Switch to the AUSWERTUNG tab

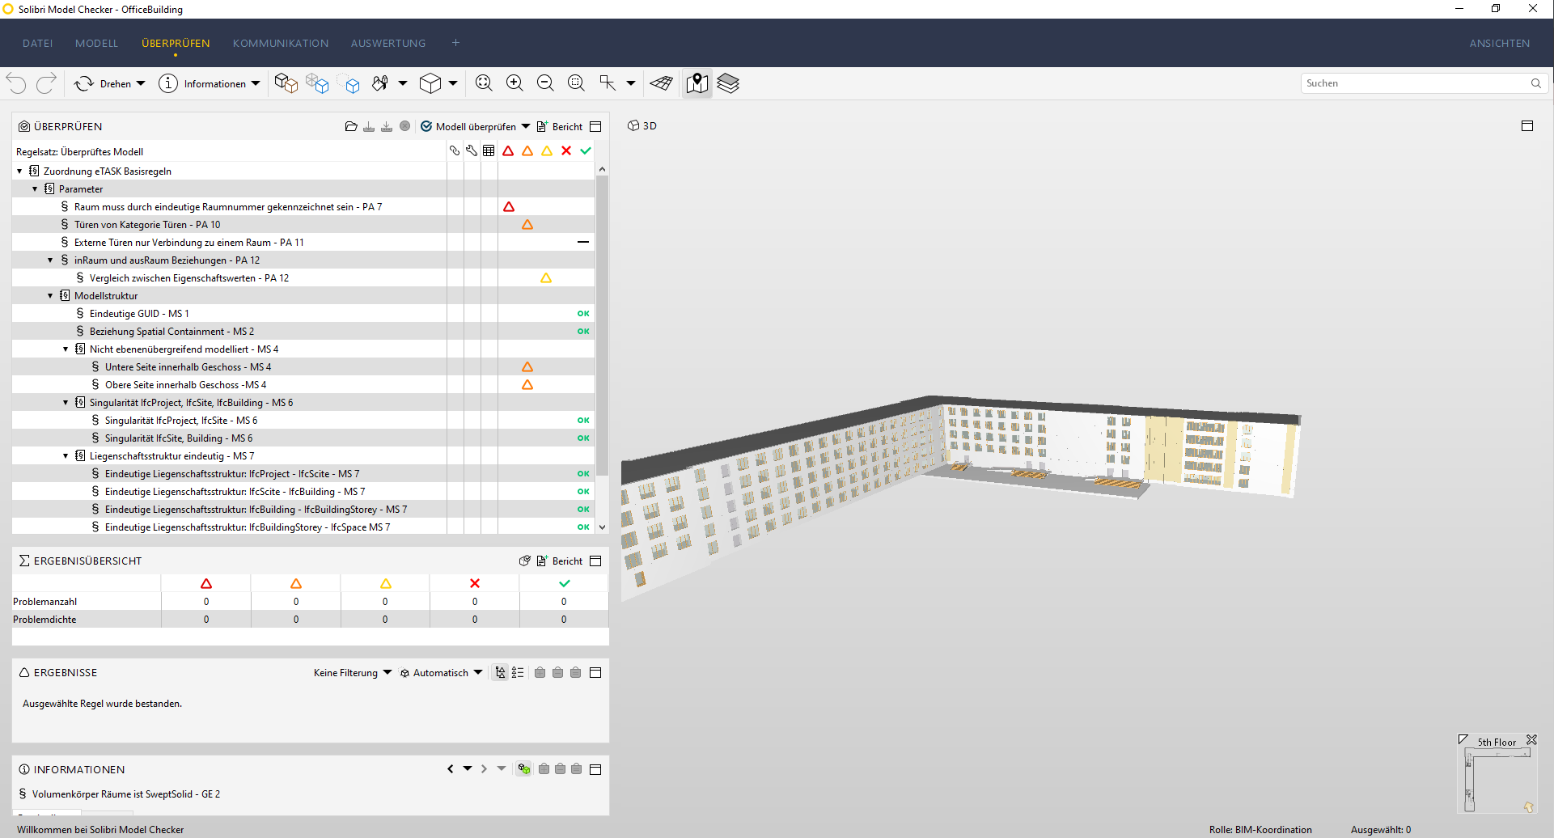pyautogui.click(x=388, y=43)
